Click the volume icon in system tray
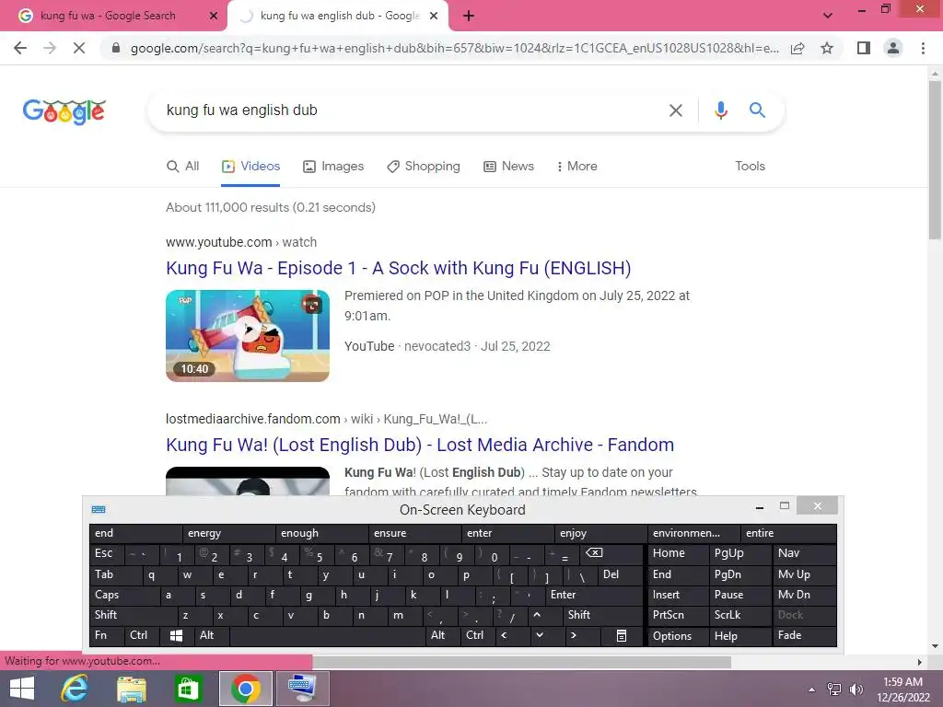This screenshot has width=943, height=707. tap(856, 689)
